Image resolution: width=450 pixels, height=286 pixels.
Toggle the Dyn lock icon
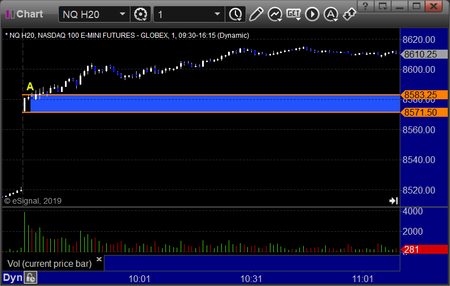point(30,278)
